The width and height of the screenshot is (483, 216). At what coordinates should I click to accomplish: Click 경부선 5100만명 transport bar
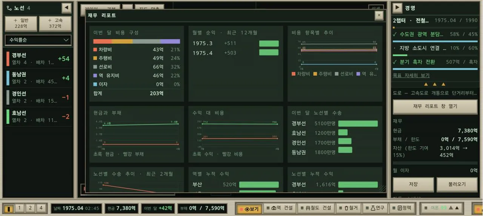(358, 123)
